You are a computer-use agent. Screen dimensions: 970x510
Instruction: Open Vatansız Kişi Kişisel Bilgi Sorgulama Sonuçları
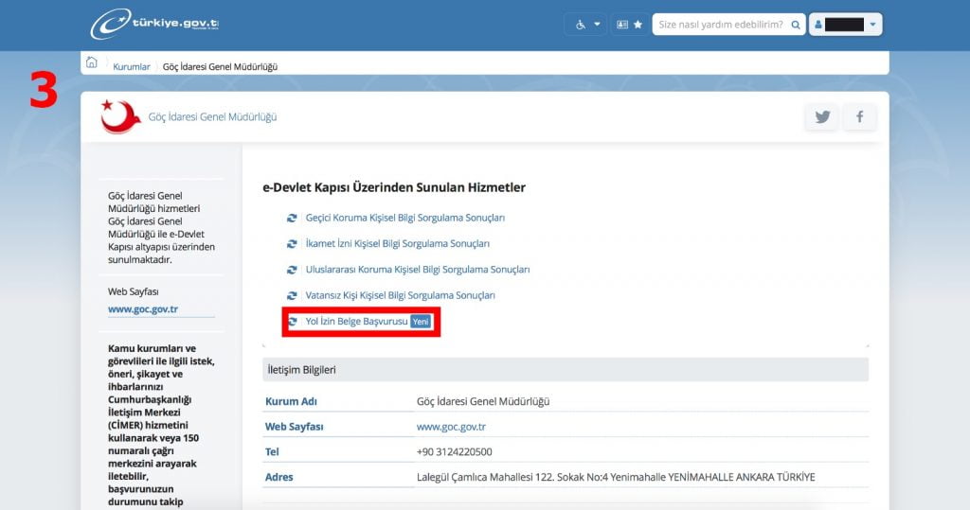(x=401, y=295)
